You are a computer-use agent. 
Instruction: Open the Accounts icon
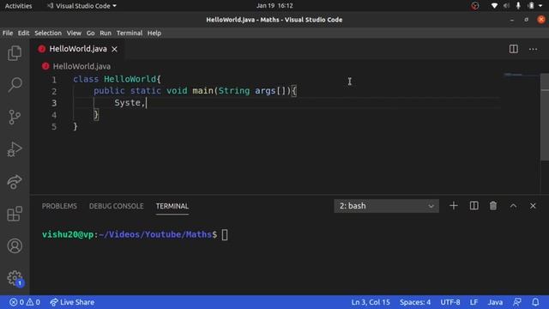(15, 245)
